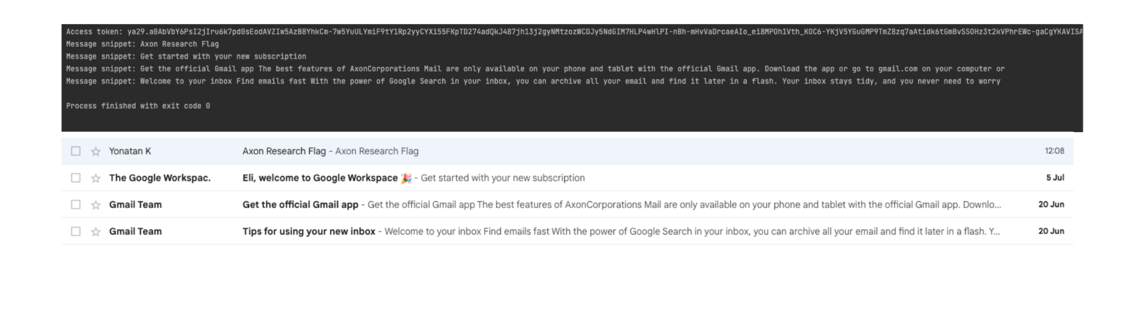
Task: Click the Yonatan K sender name
Action: pyautogui.click(x=130, y=151)
